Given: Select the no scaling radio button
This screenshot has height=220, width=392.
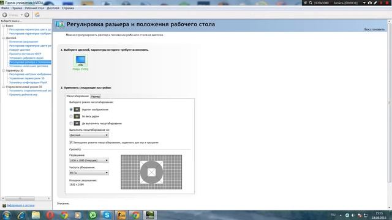Looking at the screenshot, I should pyautogui.click(x=71, y=123).
